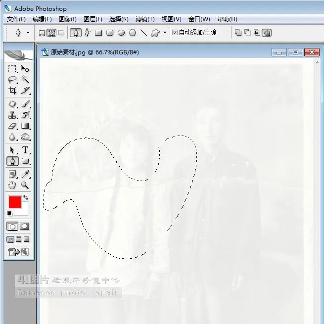Open the 帮助(H) menu
The height and width of the screenshot is (324, 324).
click(227, 19)
